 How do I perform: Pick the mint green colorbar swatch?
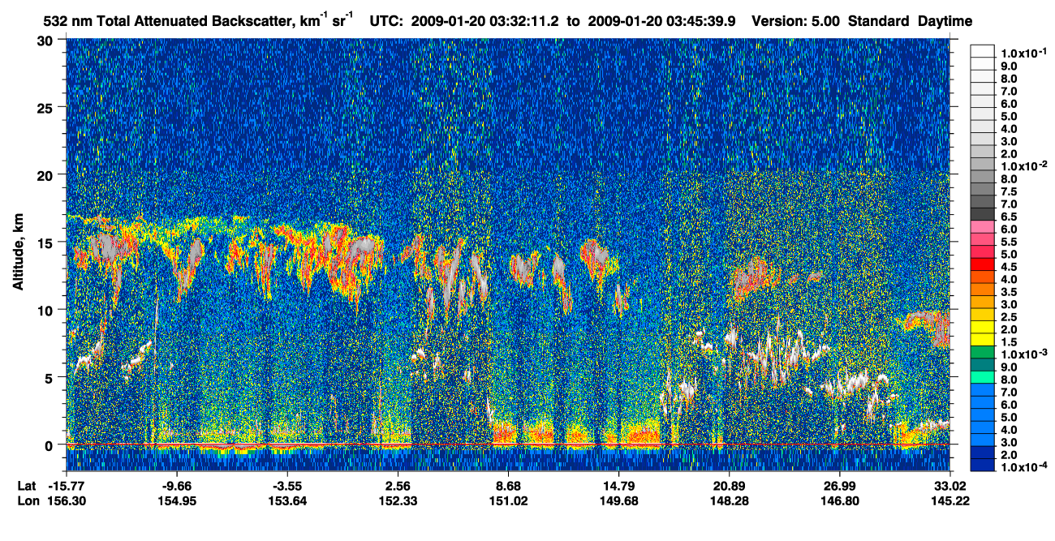tap(983, 376)
